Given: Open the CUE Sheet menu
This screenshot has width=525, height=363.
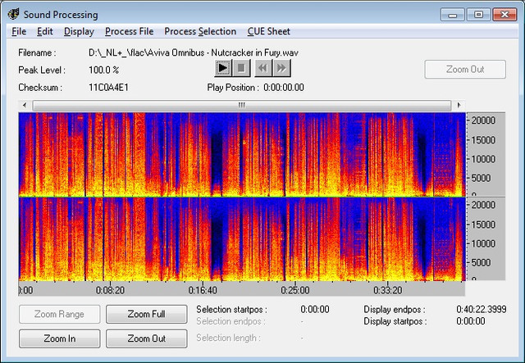Looking at the screenshot, I should click(x=268, y=31).
